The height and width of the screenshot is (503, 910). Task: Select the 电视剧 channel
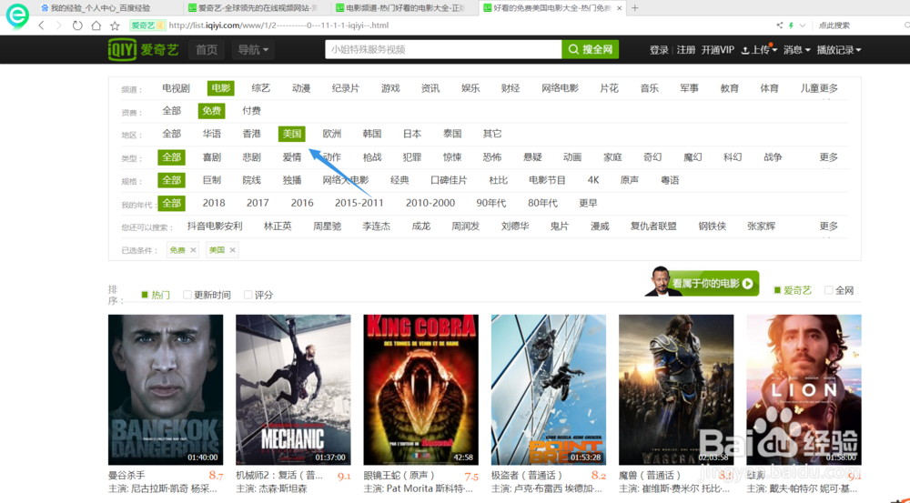click(x=176, y=88)
